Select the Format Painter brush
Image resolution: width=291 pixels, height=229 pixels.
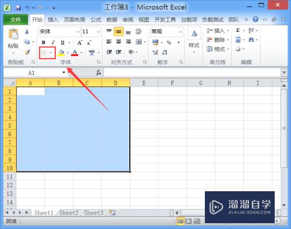[x=27, y=52]
